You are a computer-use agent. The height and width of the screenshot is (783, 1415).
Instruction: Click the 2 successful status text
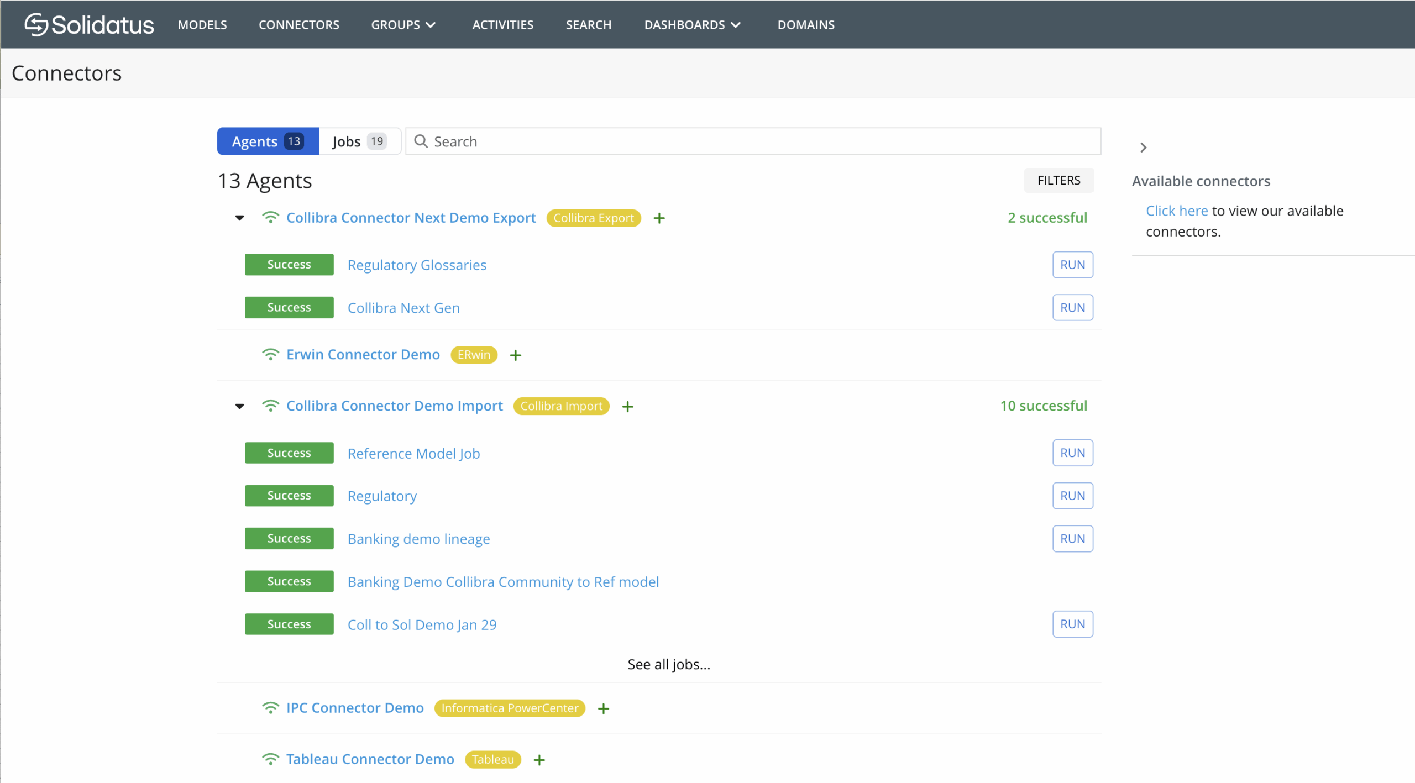coord(1047,218)
